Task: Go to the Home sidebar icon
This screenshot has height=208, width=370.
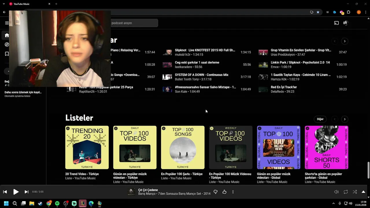Action: coord(7,35)
